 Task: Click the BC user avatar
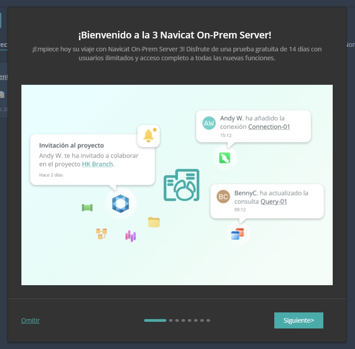click(223, 196)
